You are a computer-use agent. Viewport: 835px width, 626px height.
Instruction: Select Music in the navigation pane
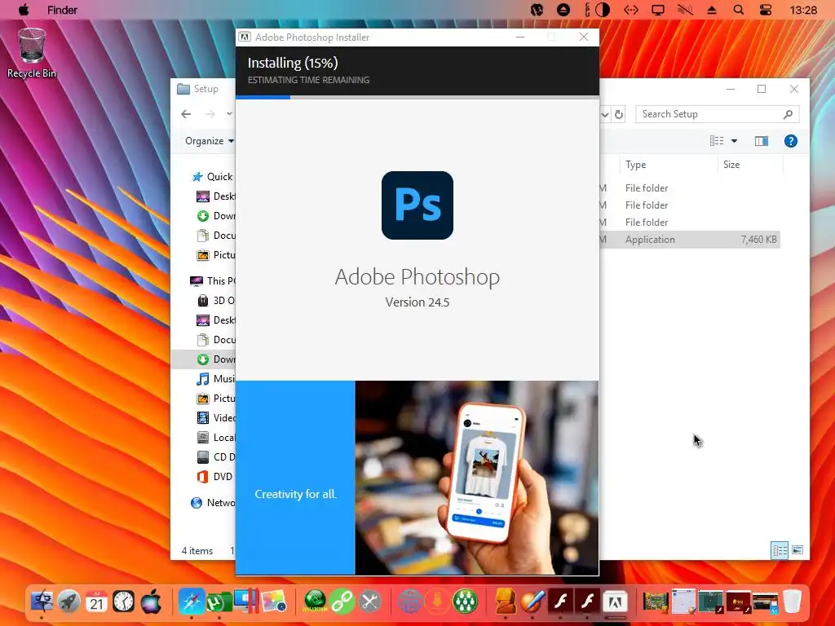216,378
